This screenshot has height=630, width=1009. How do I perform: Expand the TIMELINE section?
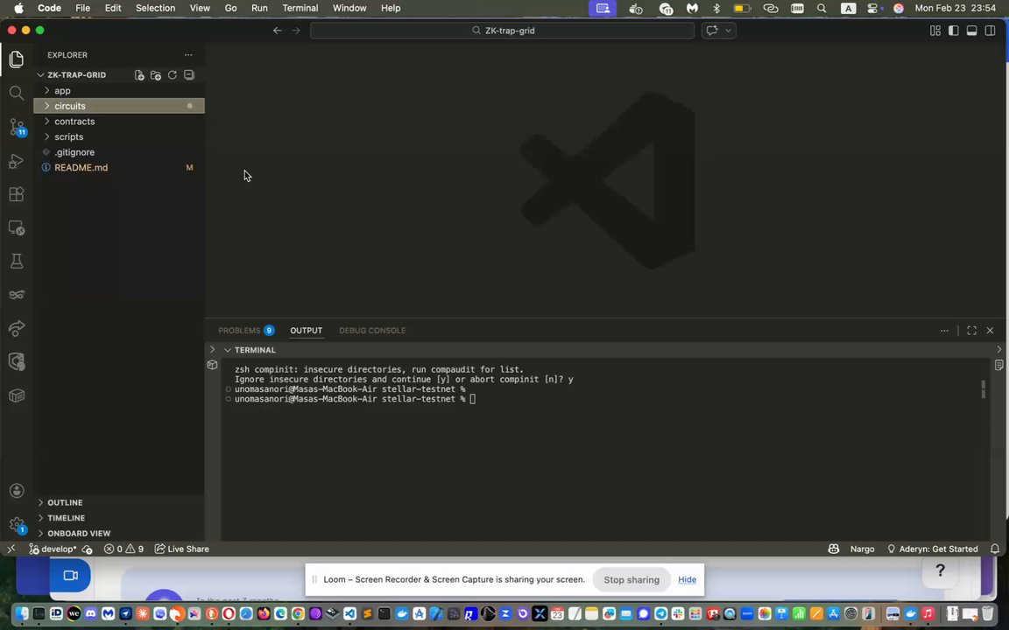[66, 518]
